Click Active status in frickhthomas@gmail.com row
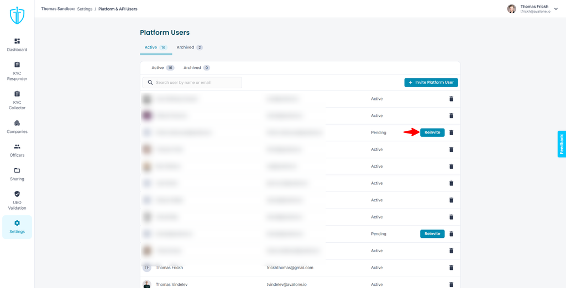Image resolution: width=566 pixels, height=288 pixels. 377,268
